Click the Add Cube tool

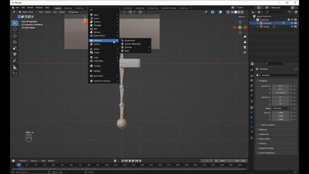pyautogui.click(x=15, y=74)
